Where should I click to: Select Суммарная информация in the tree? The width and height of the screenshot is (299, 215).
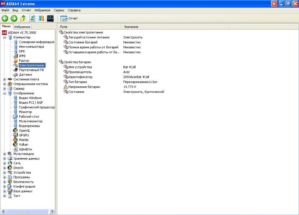(x=36, y=42)
